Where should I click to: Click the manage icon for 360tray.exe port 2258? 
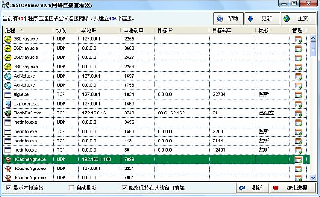coord(298,67)
